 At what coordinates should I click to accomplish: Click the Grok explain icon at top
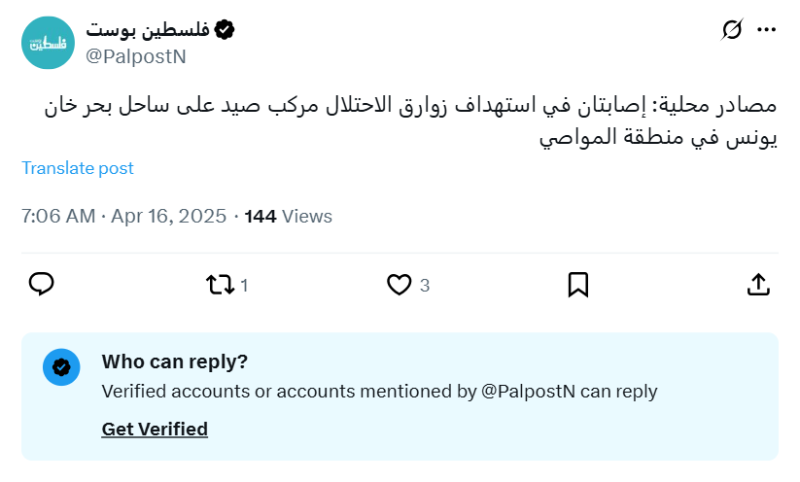point(732,31)
